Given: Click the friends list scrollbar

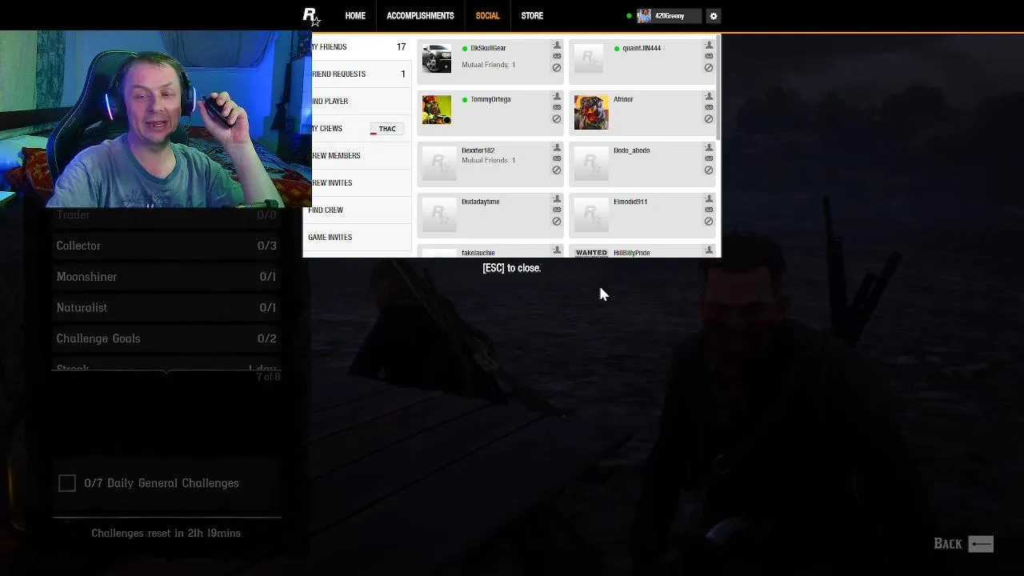Looking at the screenshot, I should click(718, 88).
